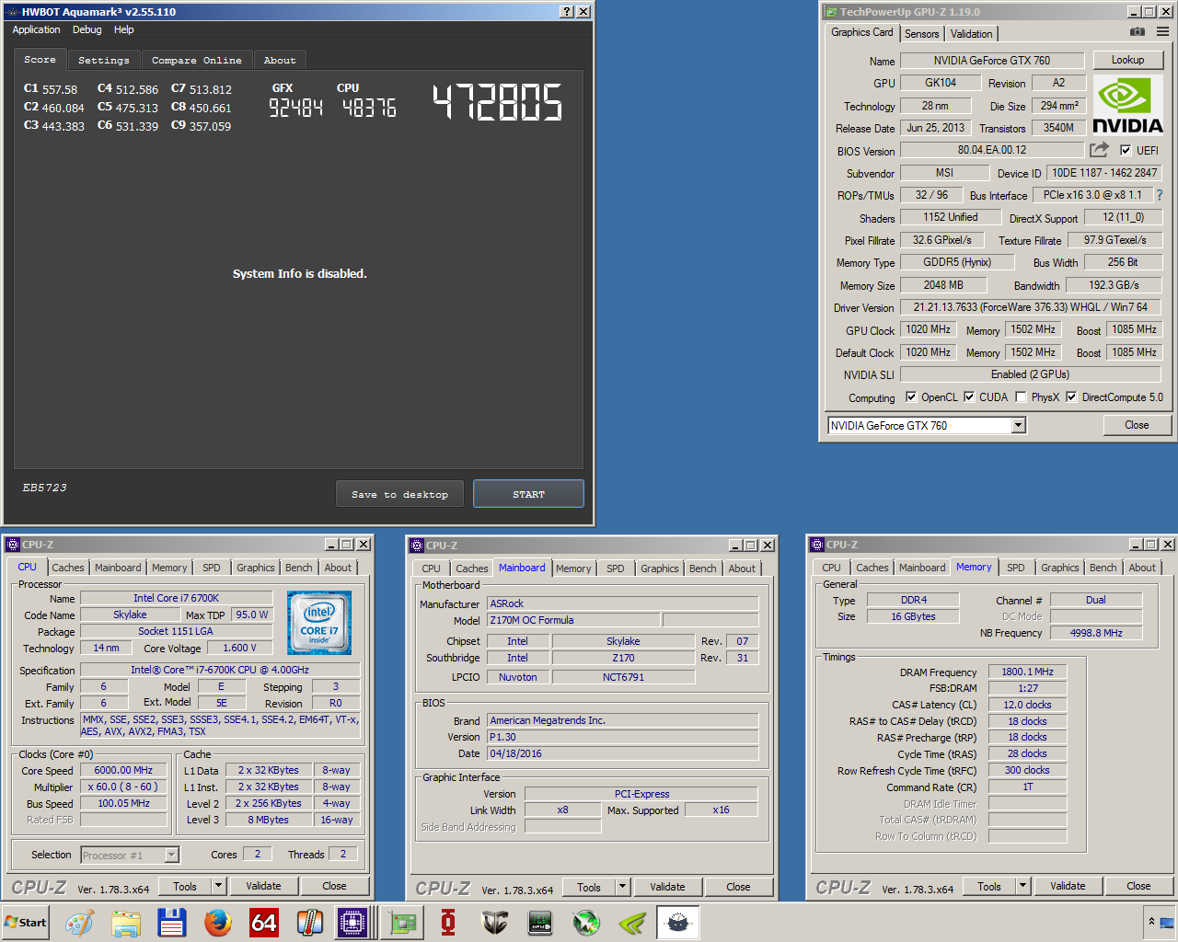Click Aquamark START button
Screen dimensions: 1178x942
[528, 494]
